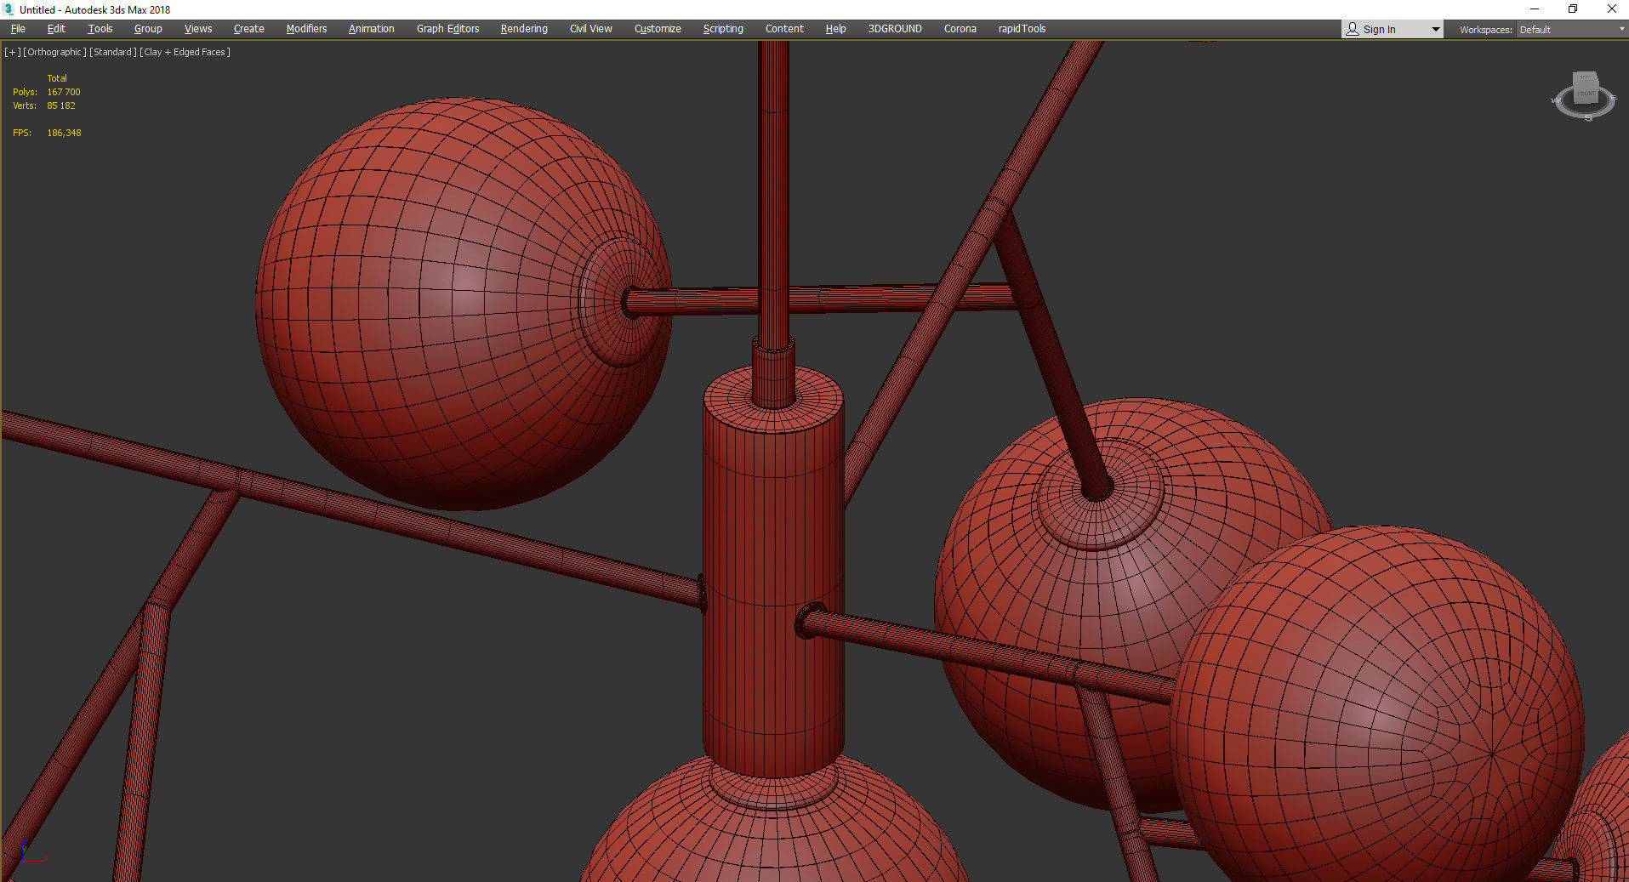Click the ViewCube compass ring letter S
The image size is (1629, 882).
[x=1588, y=118]
